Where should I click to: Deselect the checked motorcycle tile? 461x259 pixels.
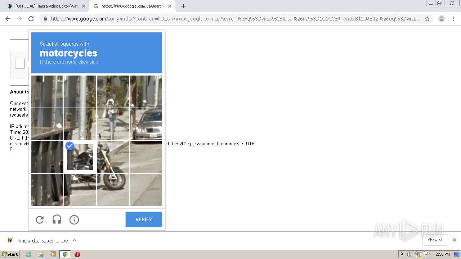click(80, 157)
